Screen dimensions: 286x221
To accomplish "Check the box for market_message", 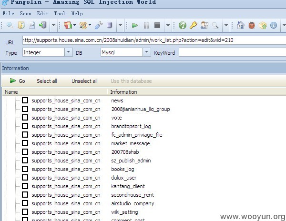I will click(25, 143).
